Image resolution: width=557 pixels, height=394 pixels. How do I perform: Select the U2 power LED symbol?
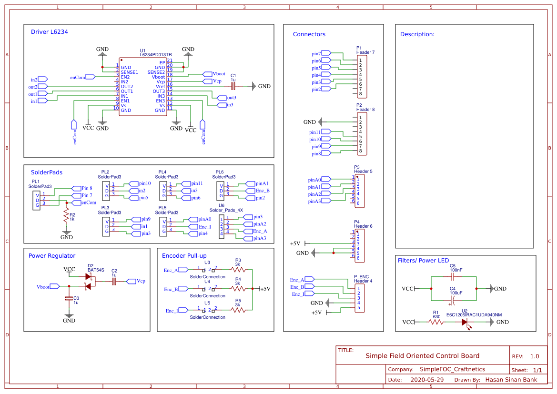pos(465,322)
